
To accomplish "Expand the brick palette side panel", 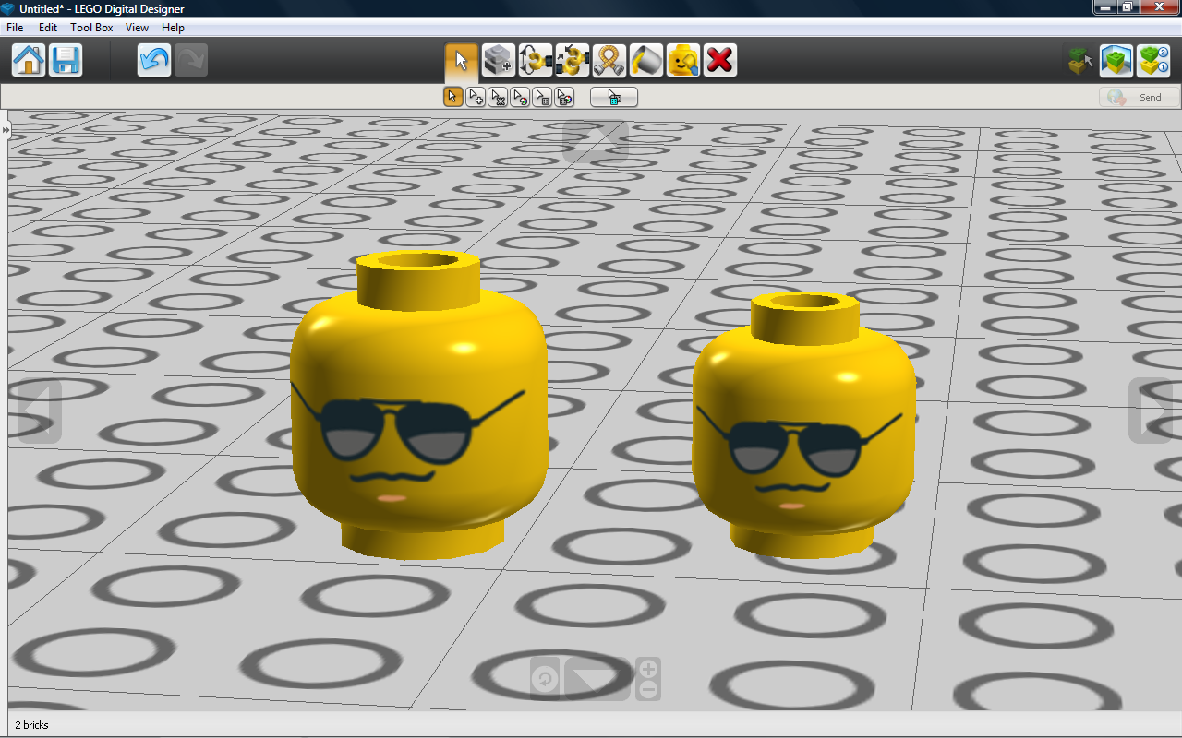I will tap(5, 131).
